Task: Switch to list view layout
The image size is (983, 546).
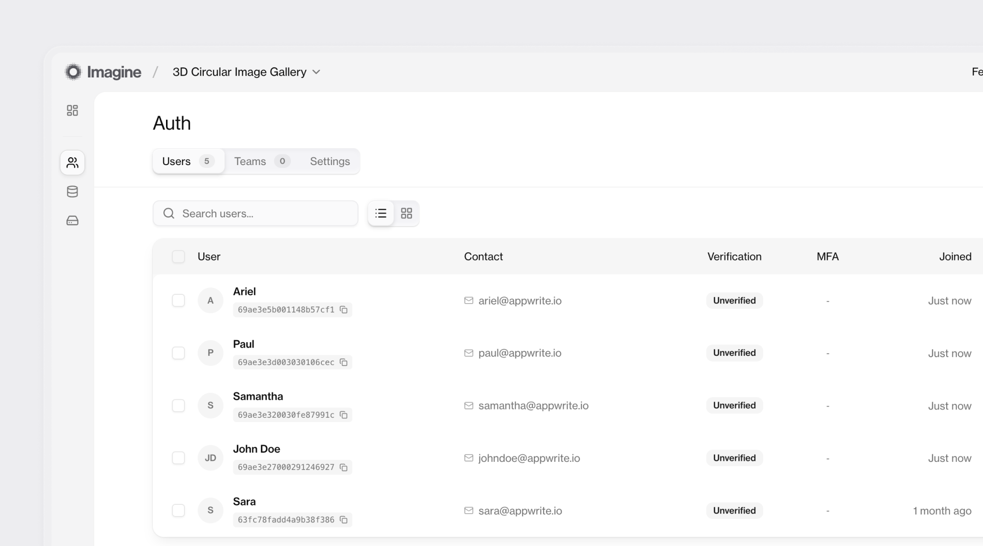Action: [381, 213]
